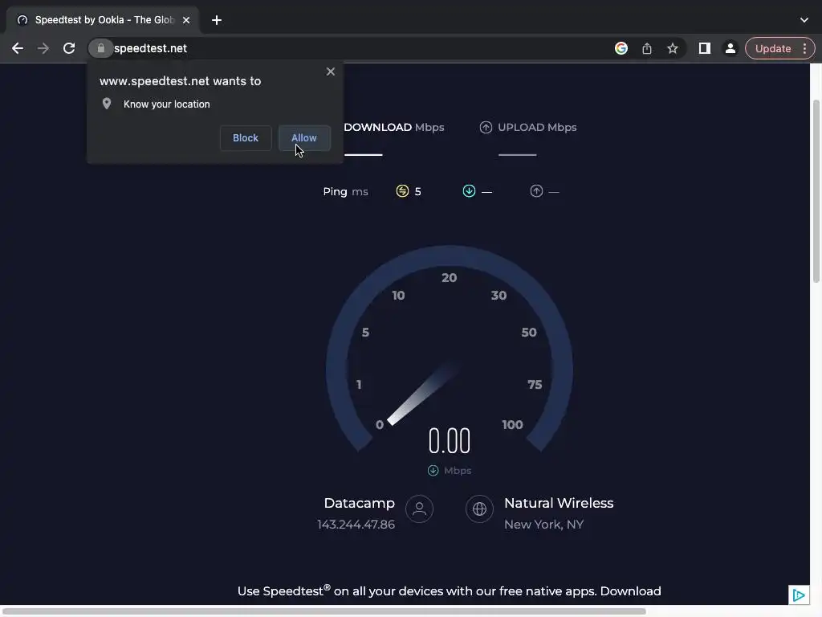
Task: Close the Speedtest by Ookla tab
Action: coord(186,20)
